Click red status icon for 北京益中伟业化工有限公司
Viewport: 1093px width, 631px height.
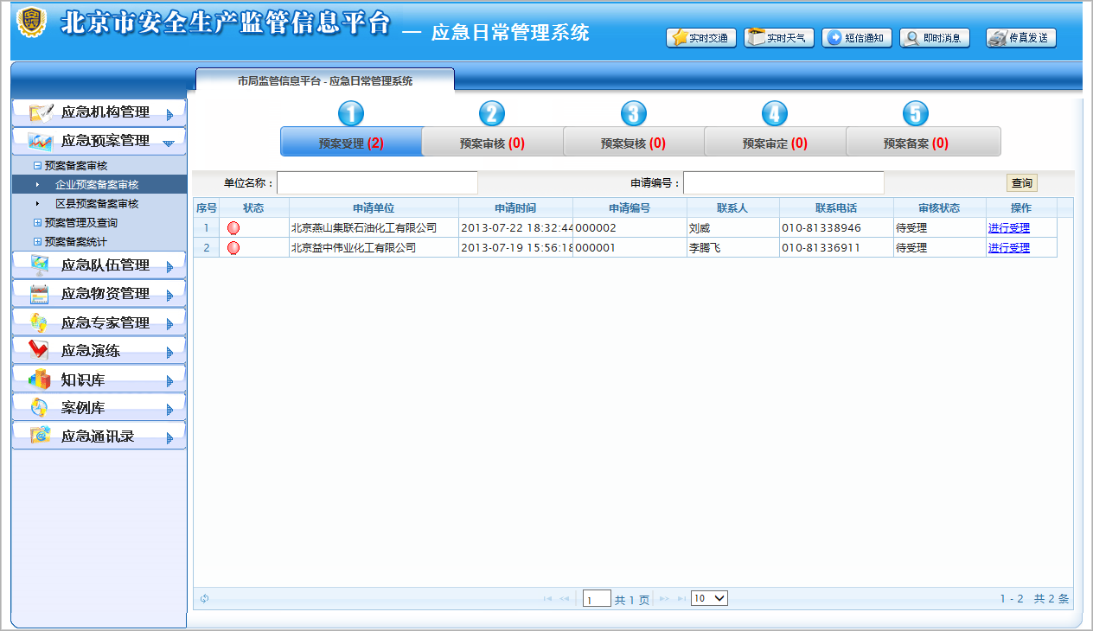click(x=233, y=248)
